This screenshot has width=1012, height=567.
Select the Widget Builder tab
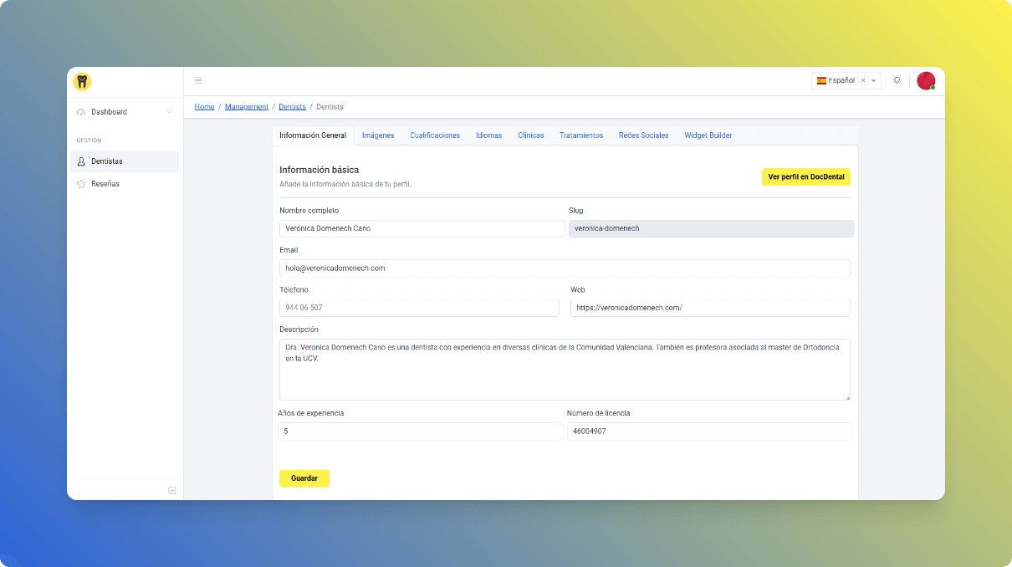[708, 135]
